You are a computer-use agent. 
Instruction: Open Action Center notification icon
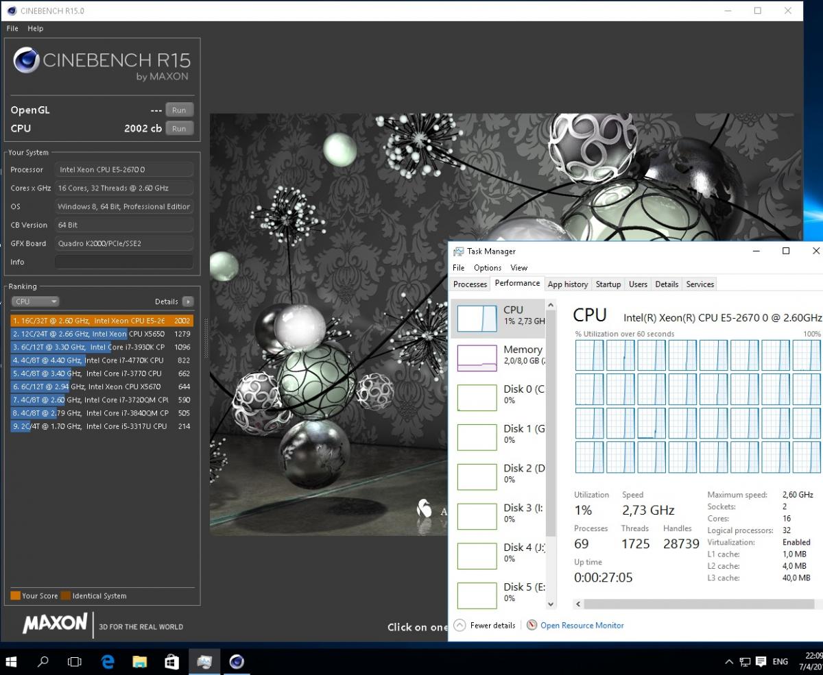point(761,662)
